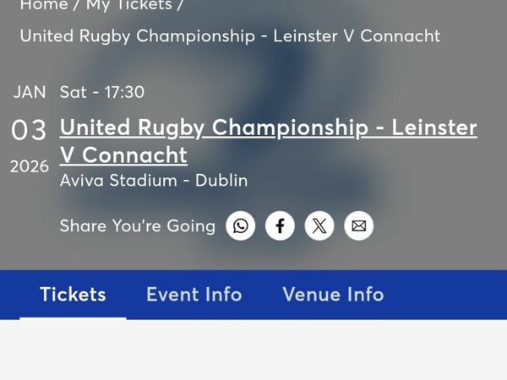Click the 2026 year label
This screenshot has width=507, height=380.
30,167
